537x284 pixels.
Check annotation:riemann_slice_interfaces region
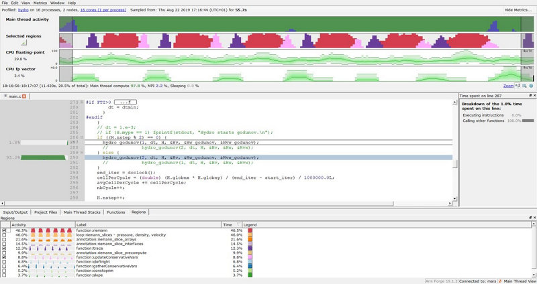(4, 244)
